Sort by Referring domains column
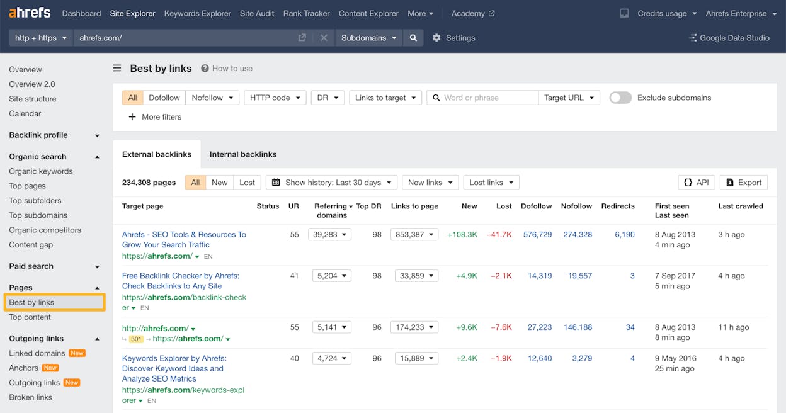Image resolution: width=786 pixels, height=413 pixels. [x=331, y=210]
